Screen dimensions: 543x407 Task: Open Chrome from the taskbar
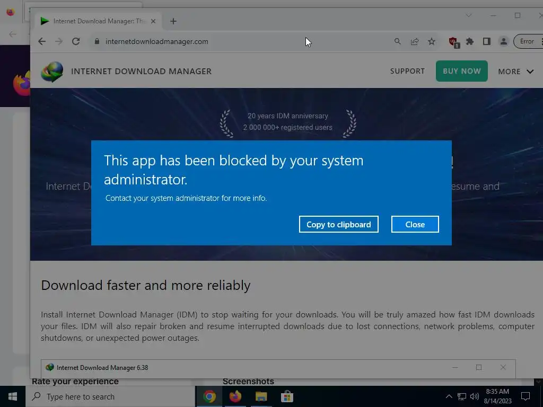tap(209, 396)
